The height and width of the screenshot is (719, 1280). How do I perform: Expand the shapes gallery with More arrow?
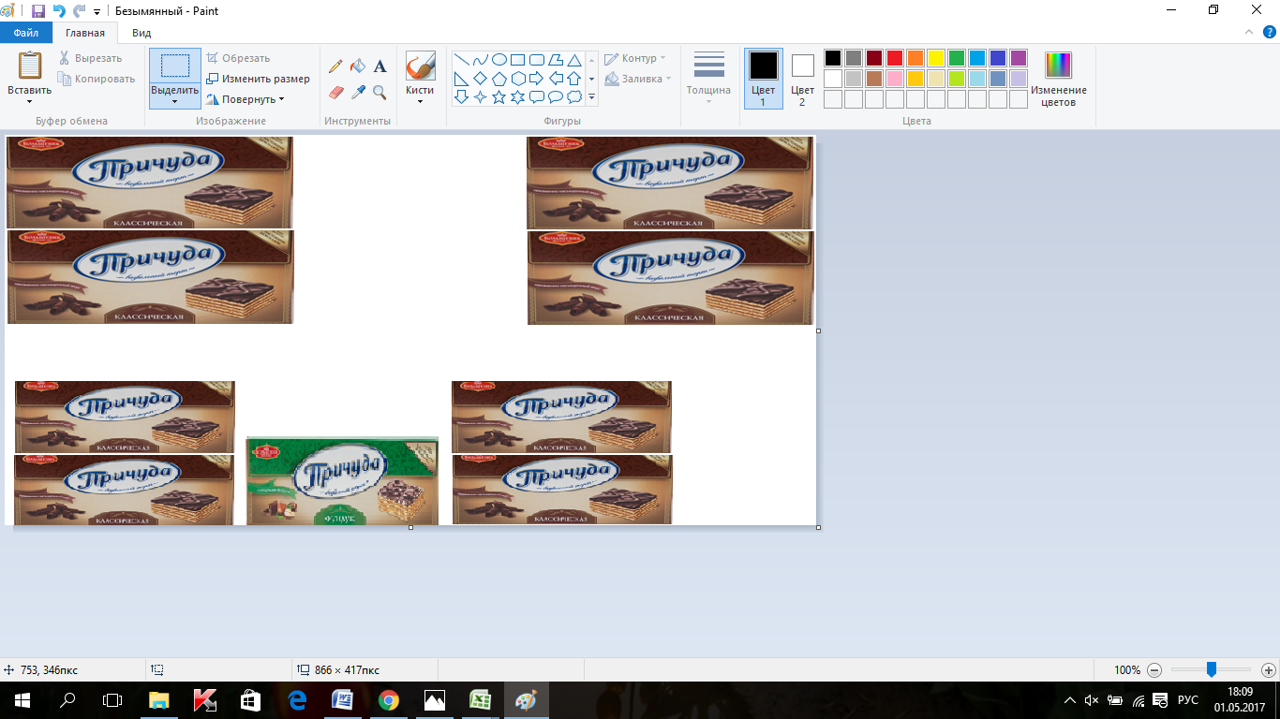tap(591, 96)
